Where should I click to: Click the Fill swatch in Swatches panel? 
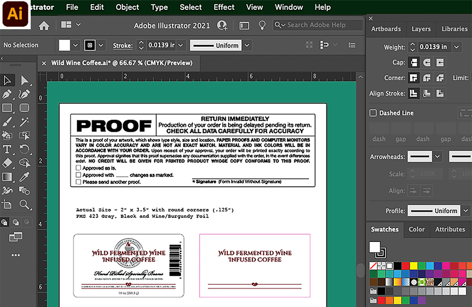click(x=375, y=247)
